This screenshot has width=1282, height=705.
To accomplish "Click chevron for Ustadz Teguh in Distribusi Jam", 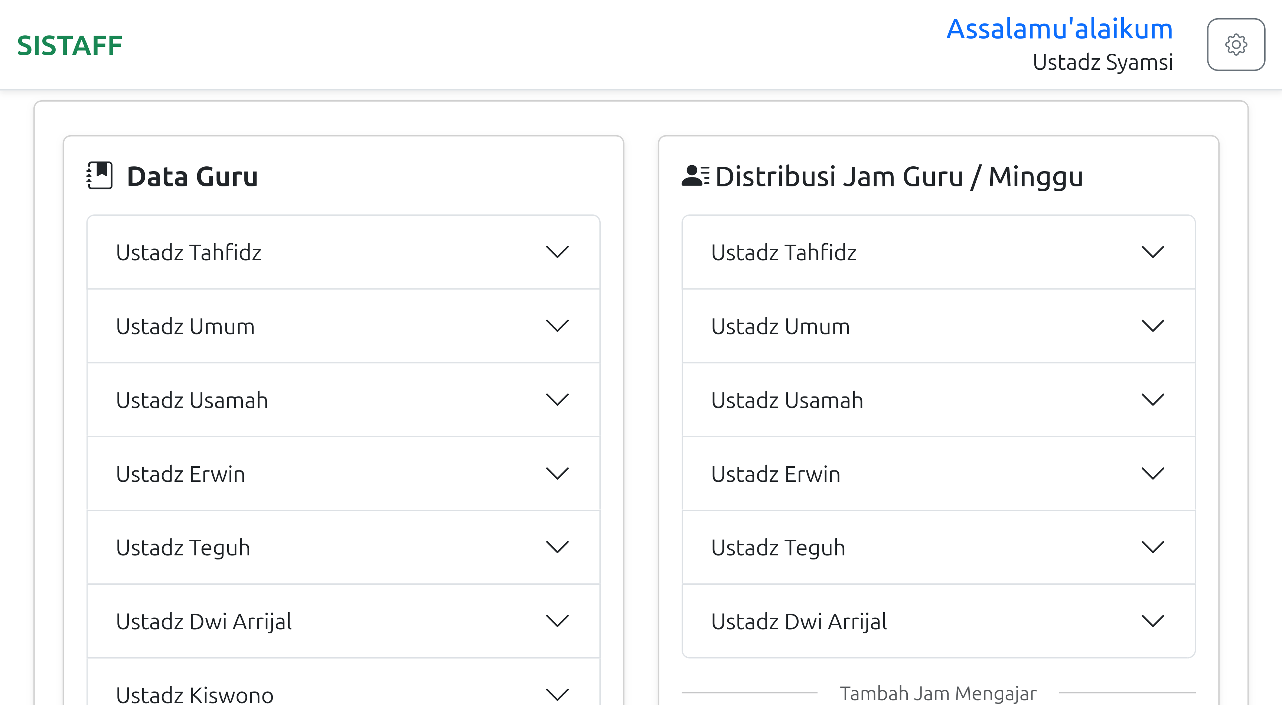I will 1152,547.
